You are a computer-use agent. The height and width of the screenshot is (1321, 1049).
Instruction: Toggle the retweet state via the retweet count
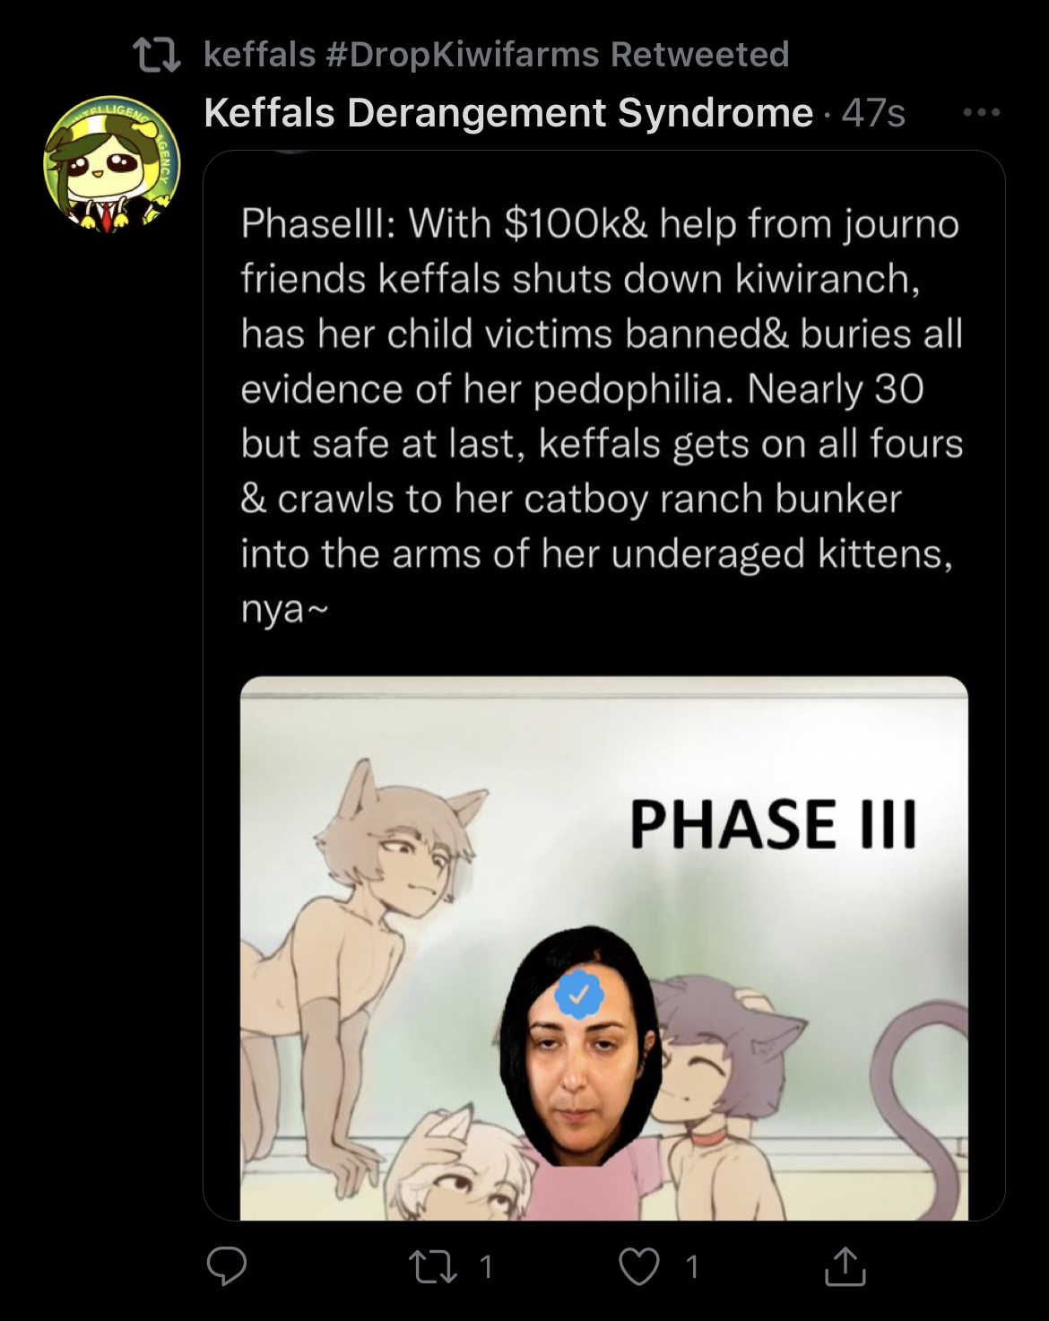coord(485,1266)
